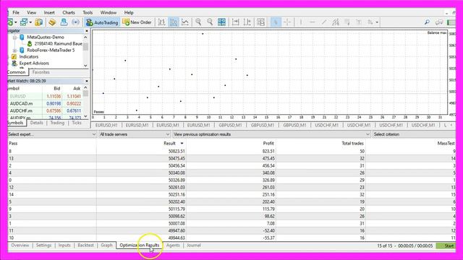463x260 pixels.
Task: Open the Select expert dropdown
Action: [x=52, y=134]
